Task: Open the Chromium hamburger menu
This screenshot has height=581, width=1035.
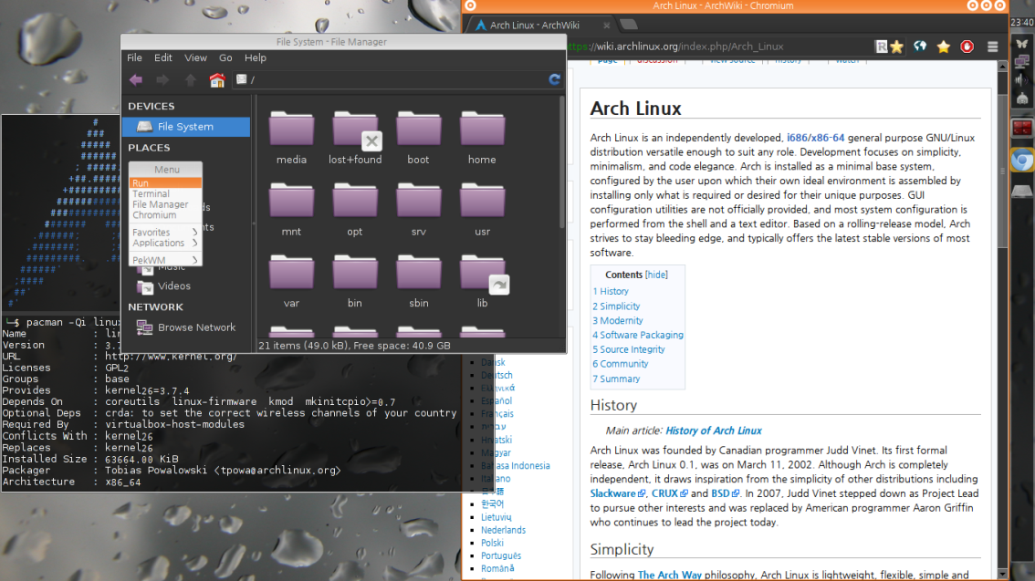Action: pyautogui.click(x=993, y=47)
